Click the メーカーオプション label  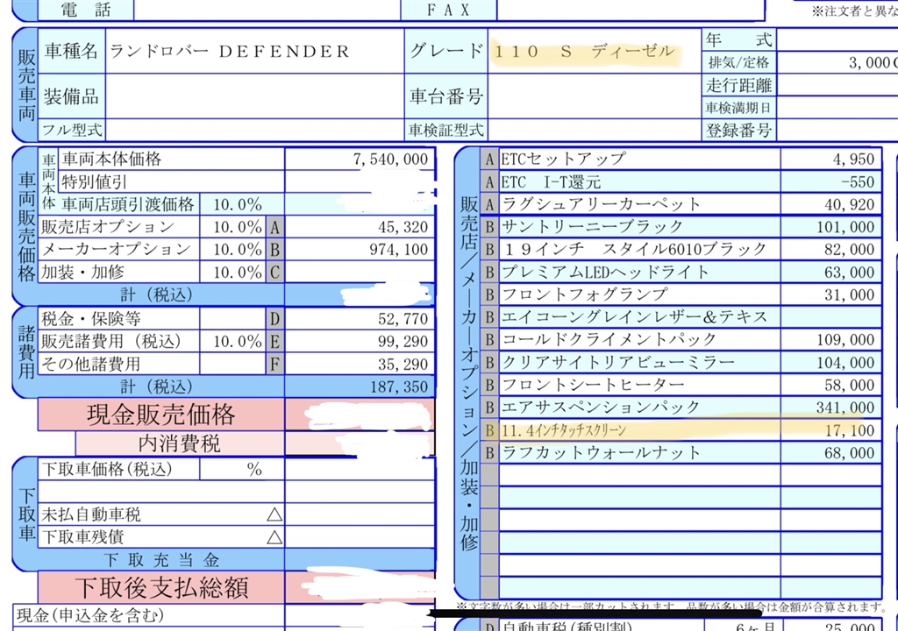click(117, 250)
